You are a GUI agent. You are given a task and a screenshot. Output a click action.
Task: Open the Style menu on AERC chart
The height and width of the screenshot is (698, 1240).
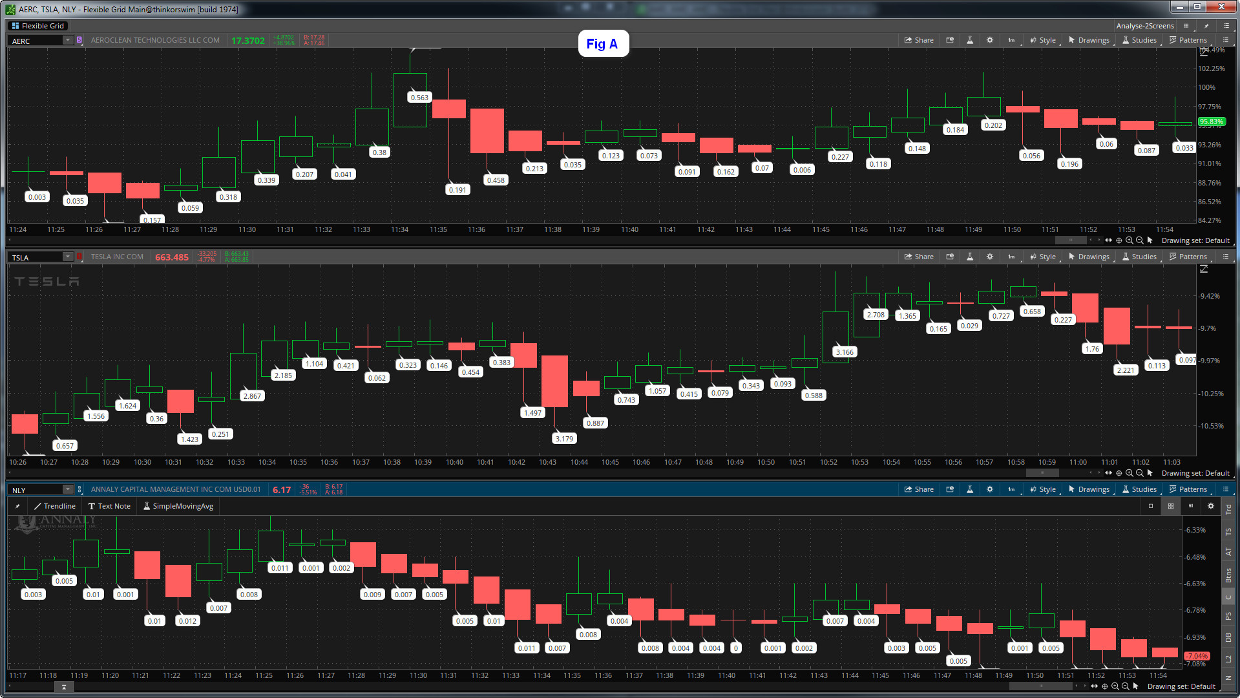tap(1043, 40)
